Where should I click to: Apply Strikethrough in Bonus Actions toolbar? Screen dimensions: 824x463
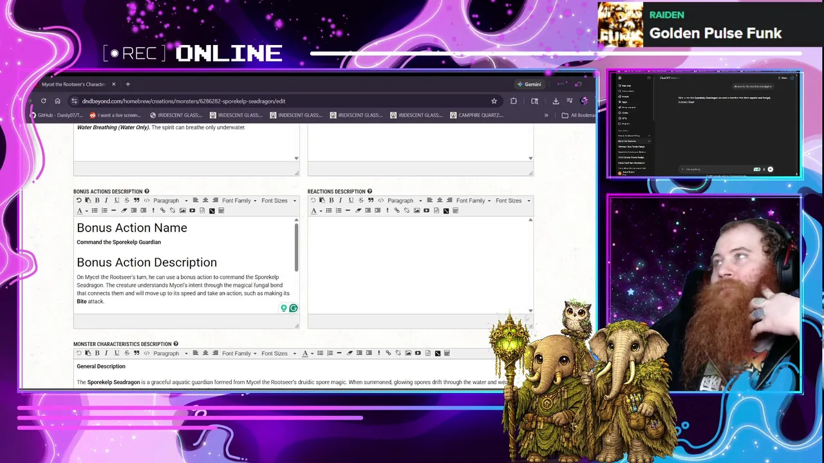coord(127,201)
